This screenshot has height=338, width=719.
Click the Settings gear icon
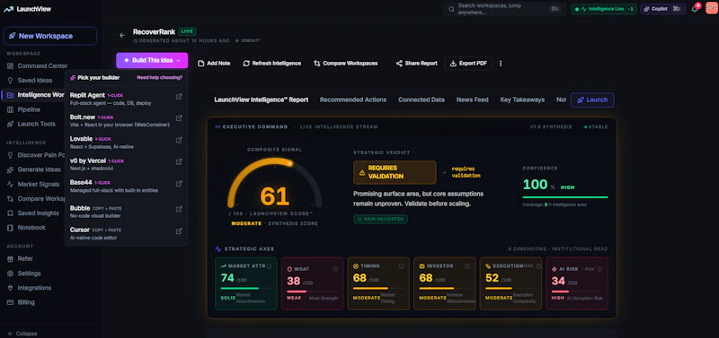coord(10,273)
